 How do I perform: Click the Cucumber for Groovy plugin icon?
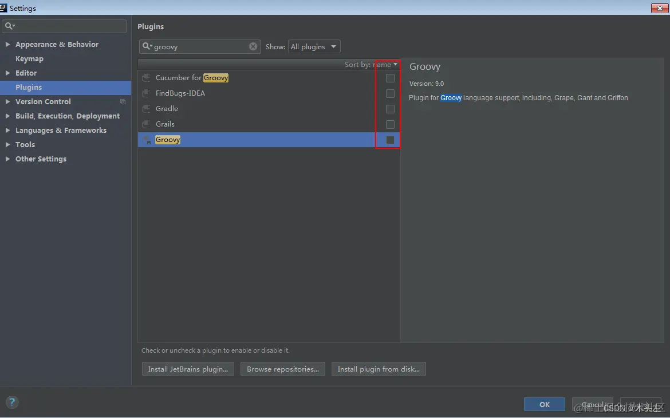(146, 78)
